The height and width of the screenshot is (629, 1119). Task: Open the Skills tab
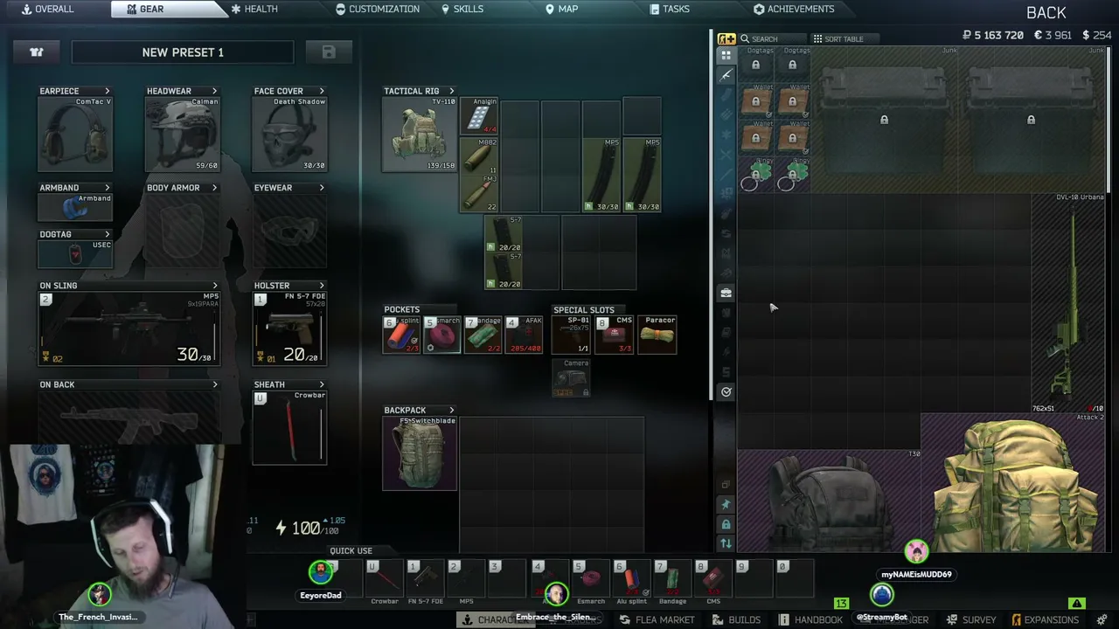pyautogui.click(x=462, y=9)
